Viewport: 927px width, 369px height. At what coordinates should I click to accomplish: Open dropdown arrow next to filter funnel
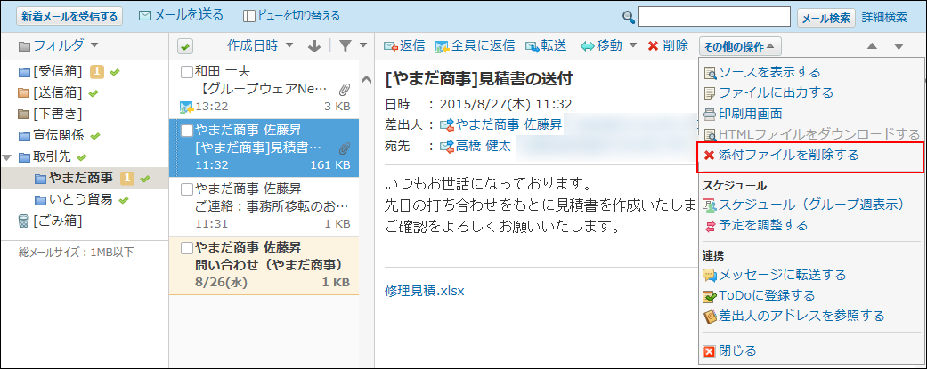(363, 45)
